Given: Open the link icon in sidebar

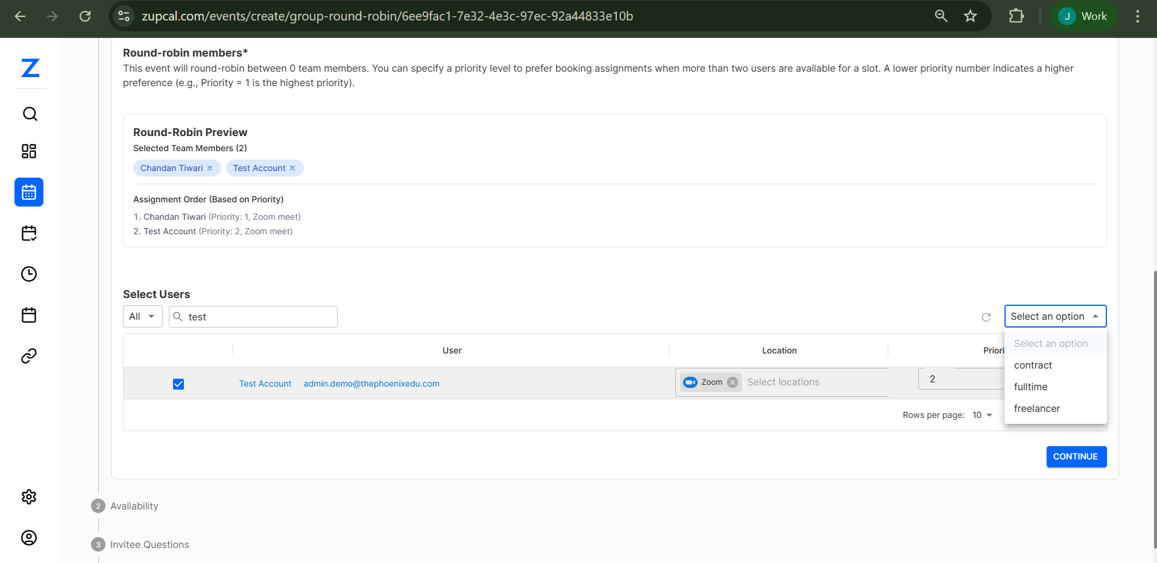Looking at the screenshot, I should [x=29, y=356].
